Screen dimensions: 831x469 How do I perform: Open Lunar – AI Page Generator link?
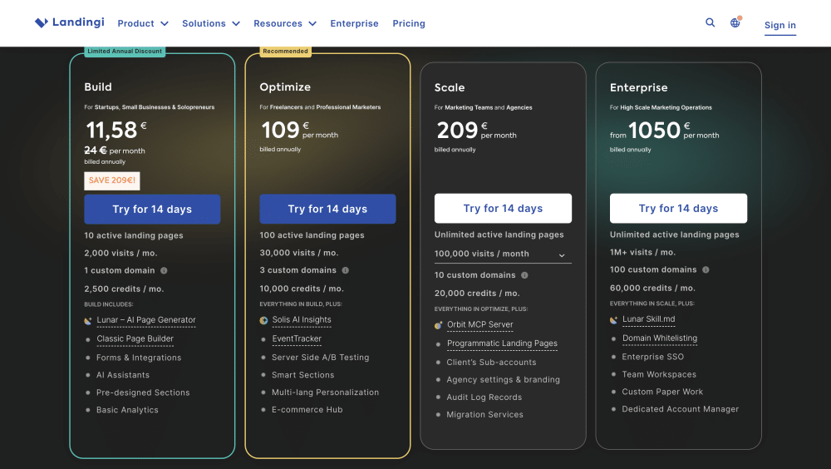pos(145,320)
